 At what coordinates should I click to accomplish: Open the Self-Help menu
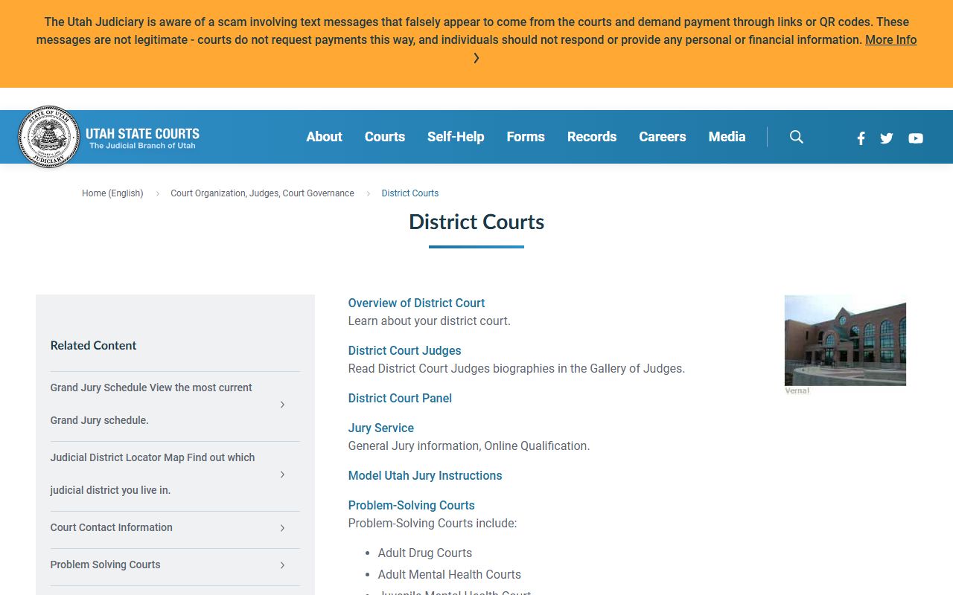point(456,137)
